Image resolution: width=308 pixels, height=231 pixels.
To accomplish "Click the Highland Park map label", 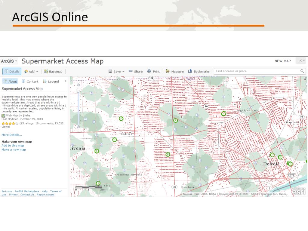I will pyautogui.click(x=247, y=111).
